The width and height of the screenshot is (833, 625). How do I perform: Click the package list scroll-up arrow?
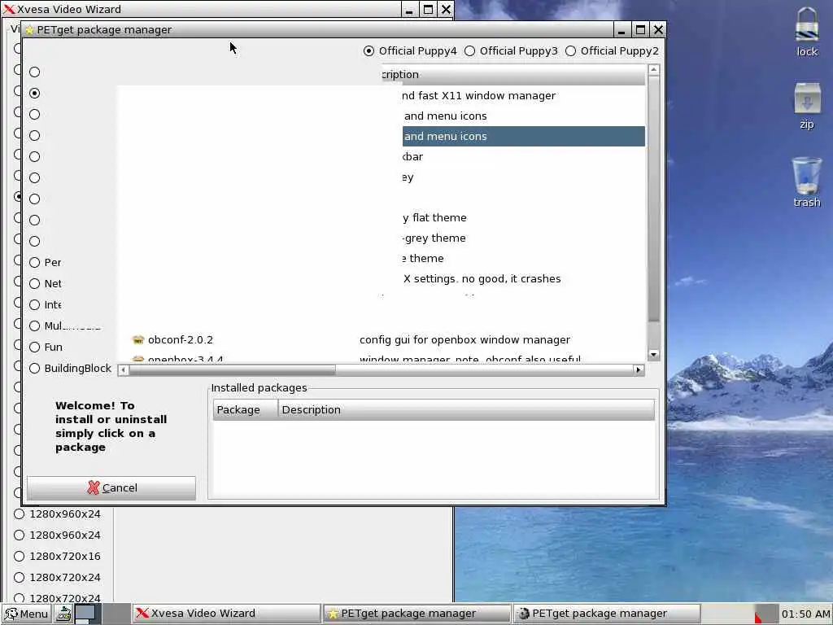click(x=654, y=70)
